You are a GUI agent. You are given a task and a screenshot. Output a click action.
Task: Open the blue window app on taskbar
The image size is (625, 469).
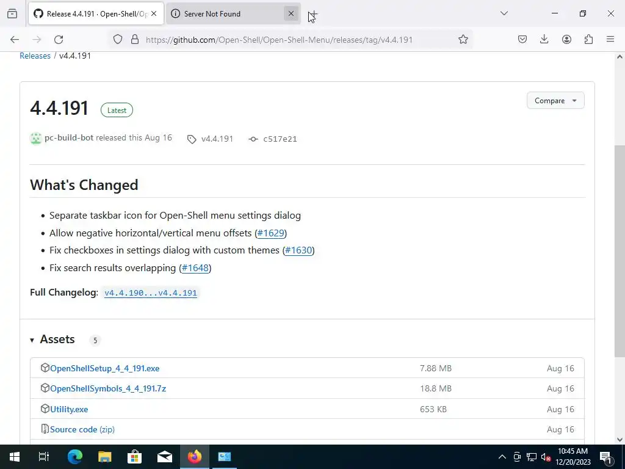pos(225,457)
